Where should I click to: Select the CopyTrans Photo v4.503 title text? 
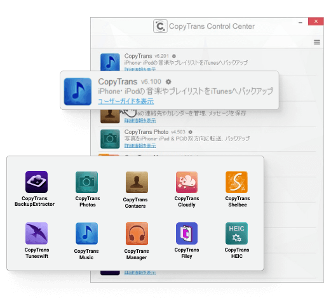coord(154,132)
